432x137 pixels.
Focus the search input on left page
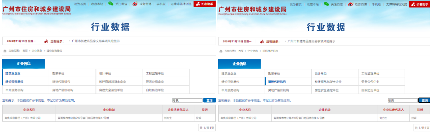[x=187, y=100]
